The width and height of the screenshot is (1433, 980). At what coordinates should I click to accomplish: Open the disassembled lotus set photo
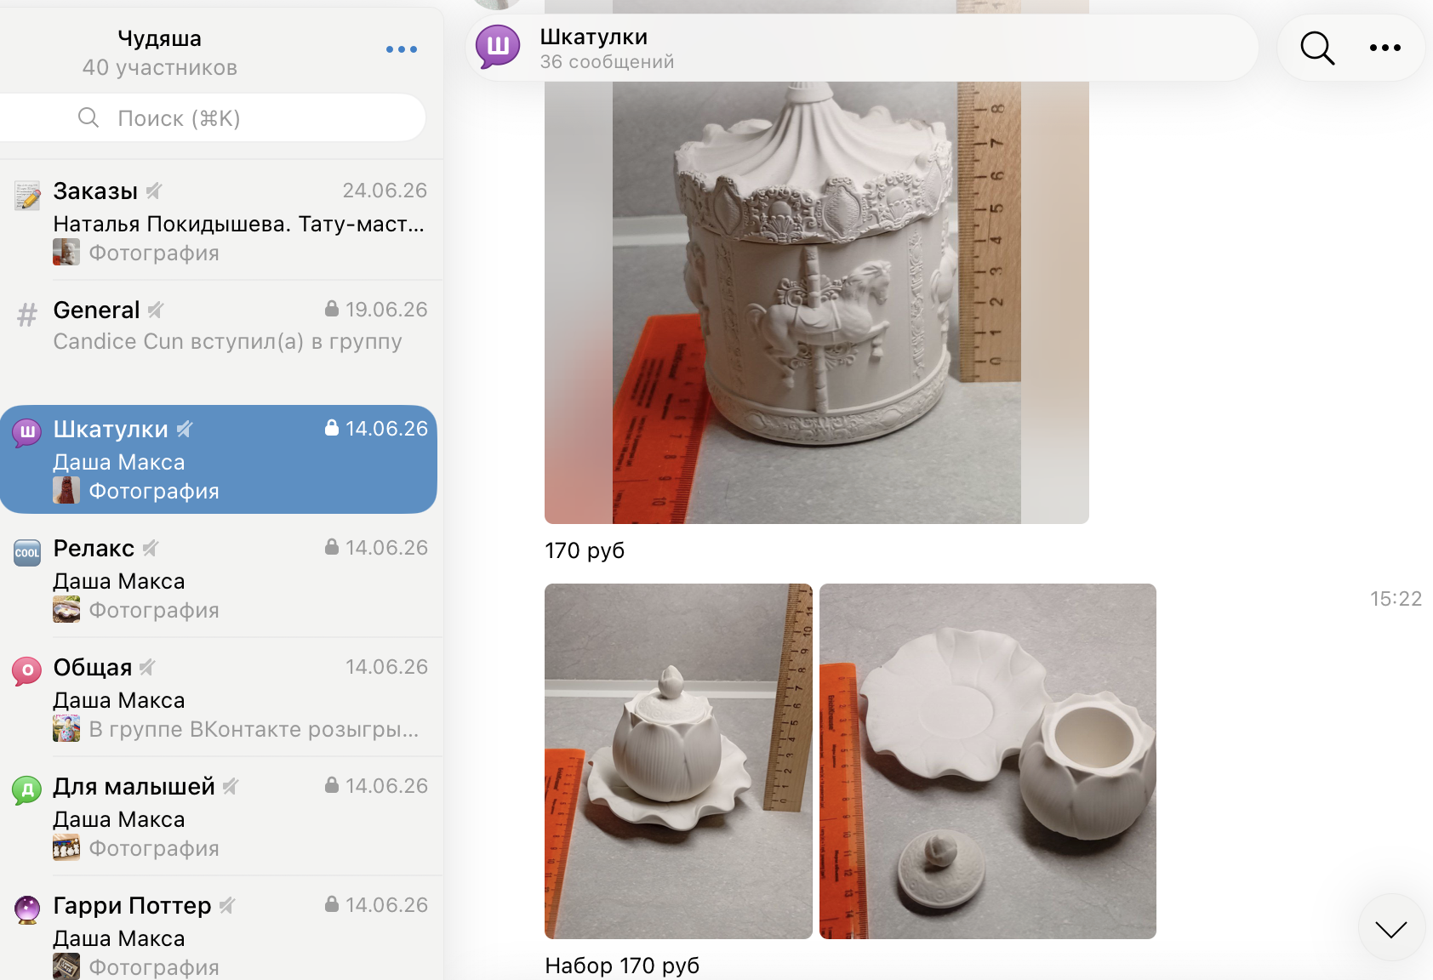click(x=988, y=761)
